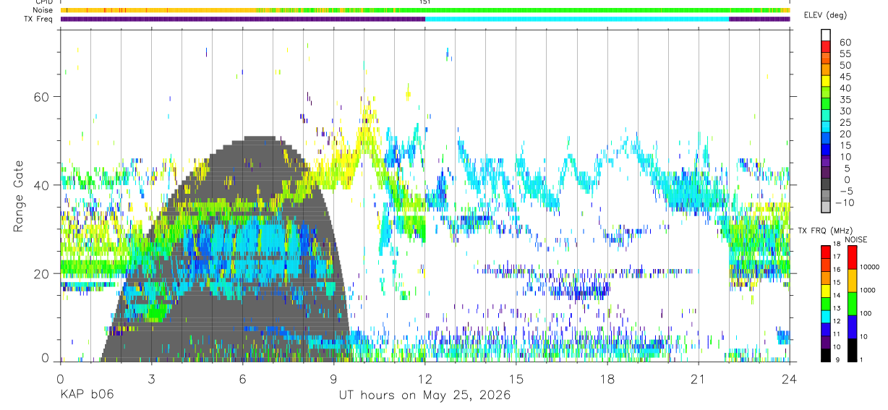The height and width of the screenshot is (410, 888).
Task: Click the blue segment of the NOISE color bar
Action: 851,327
